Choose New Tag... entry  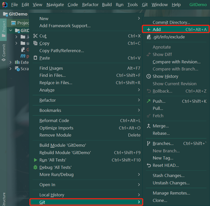coord(176,158)
